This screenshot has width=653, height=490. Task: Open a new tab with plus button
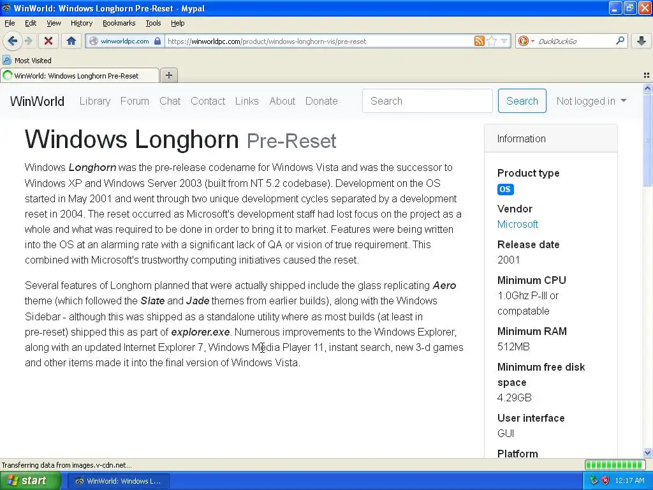168,75
